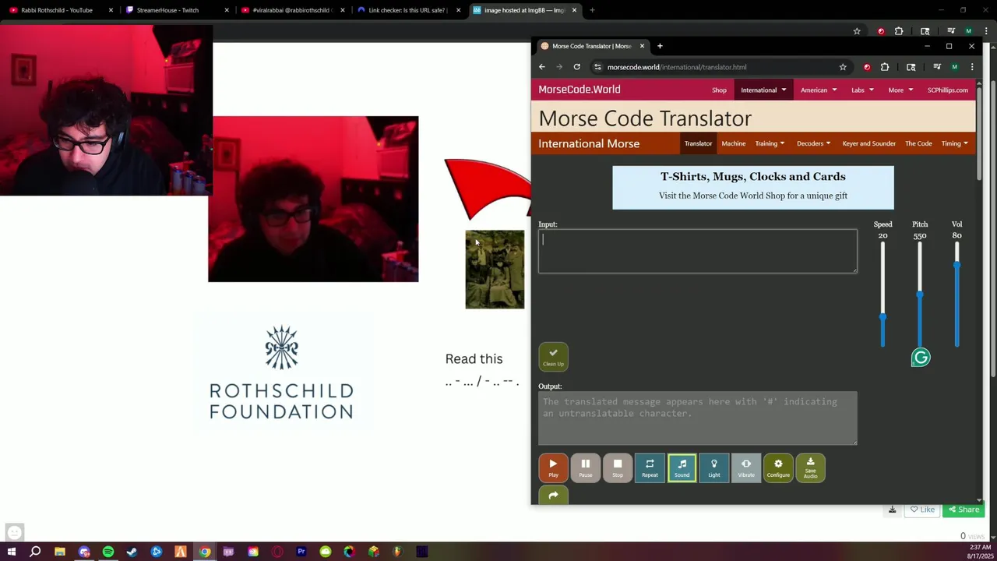This screenshot has height=561, width=997.
Task: Open Premiere Pro from taskbar
Action: pyautogui.click(x=301, y=552)
